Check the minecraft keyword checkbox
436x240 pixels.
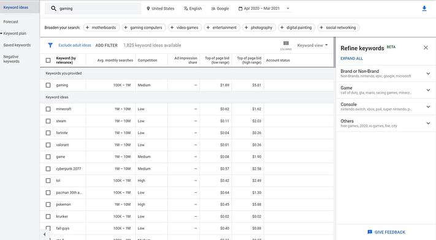48,109
